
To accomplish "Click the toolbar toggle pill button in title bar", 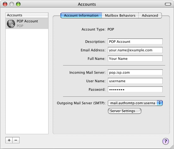I will (168, 4).
